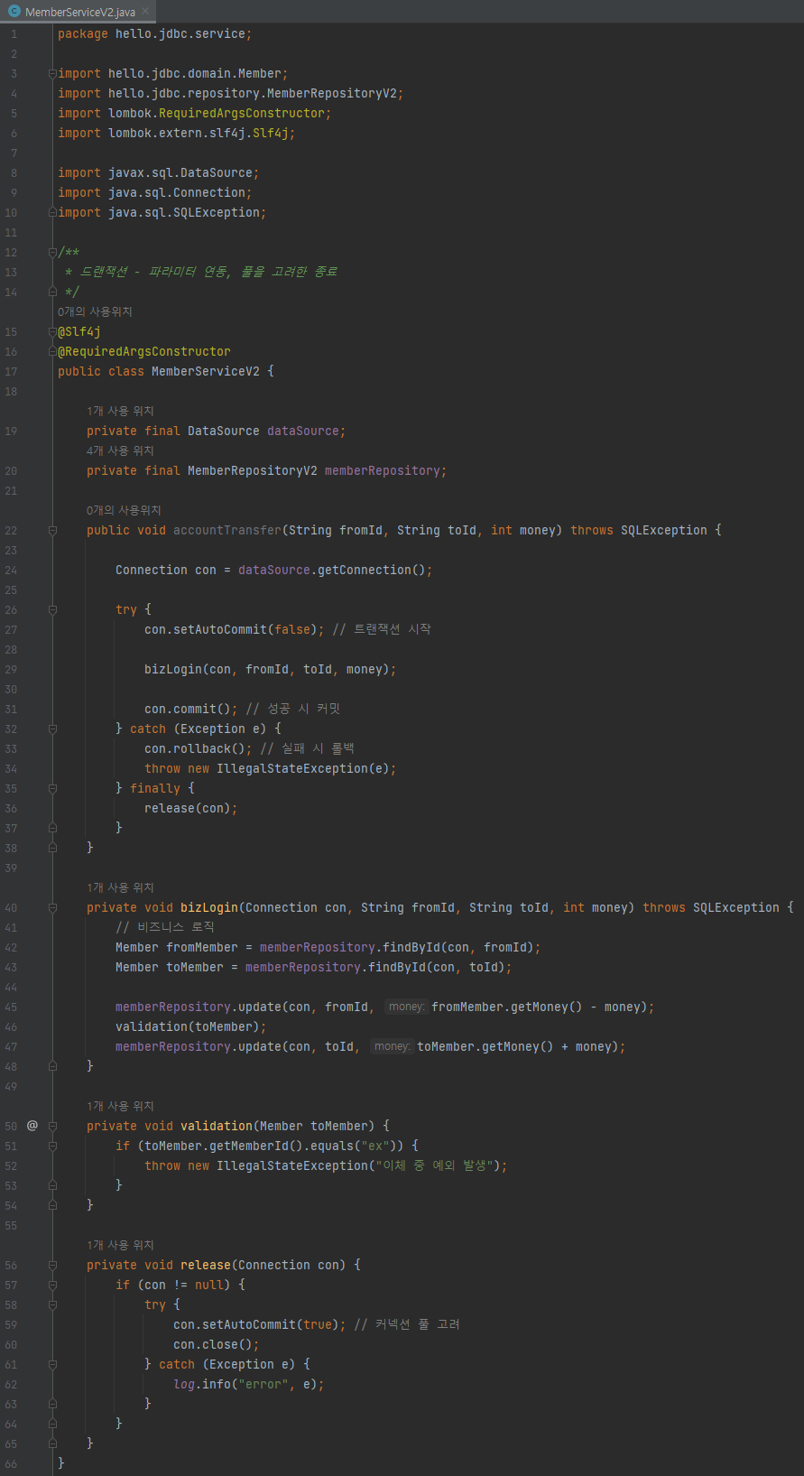Viewport: 804px width, 1476px height.
Task: Open the usages hint above the release method
Action: tap(120, 1245)
